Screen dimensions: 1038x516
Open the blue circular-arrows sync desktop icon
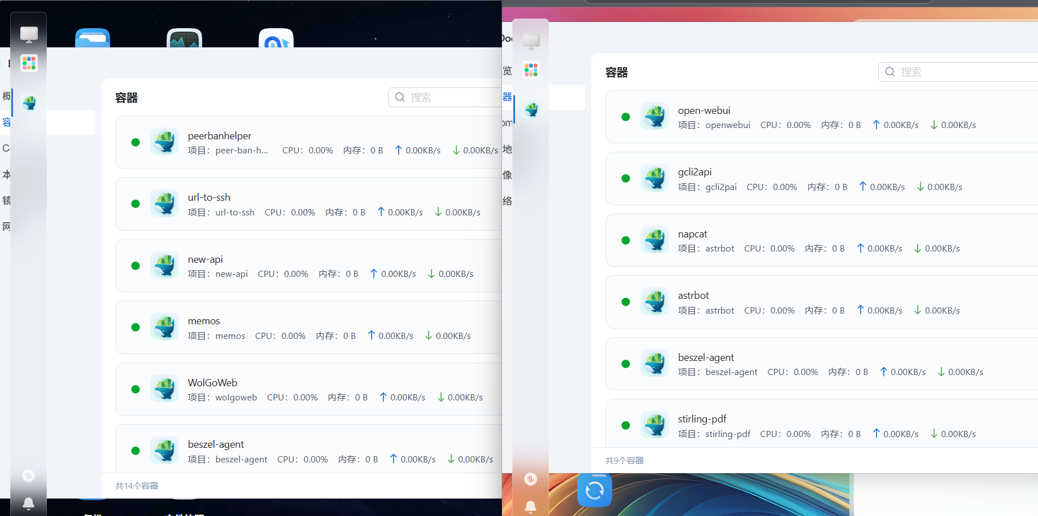coord(595,490)
